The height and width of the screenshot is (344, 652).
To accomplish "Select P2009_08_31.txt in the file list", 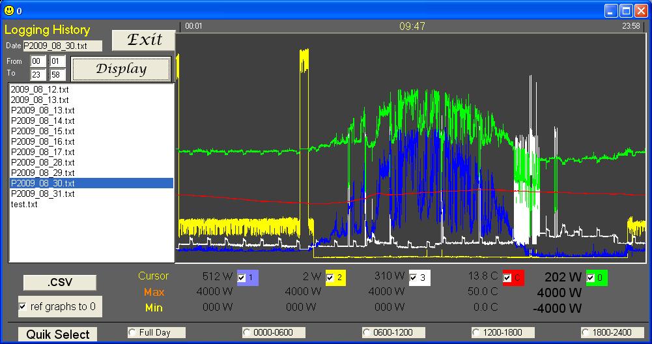I will pos(43,194).
